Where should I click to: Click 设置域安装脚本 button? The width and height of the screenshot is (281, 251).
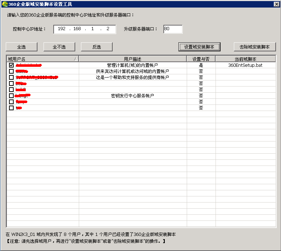(x=199, y=47)
